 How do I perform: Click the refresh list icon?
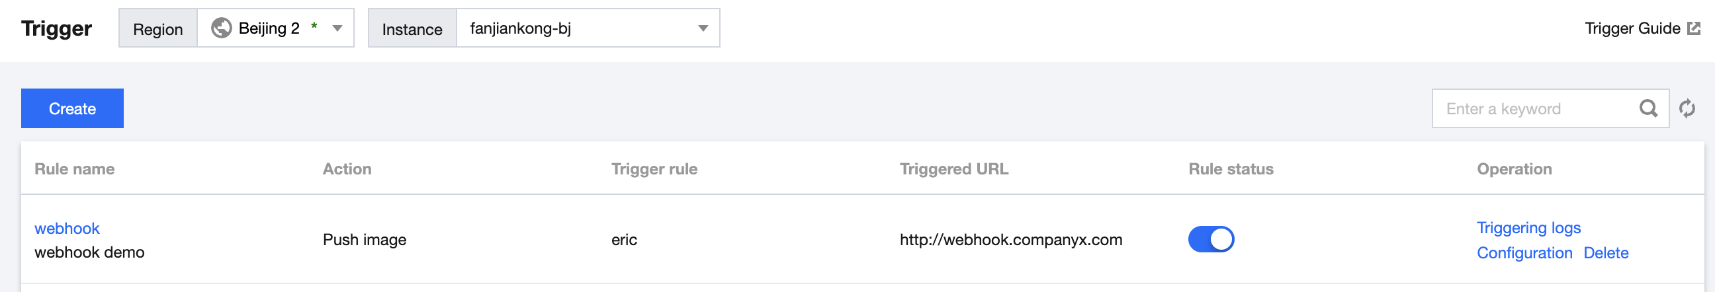(x=1687, y=108)
